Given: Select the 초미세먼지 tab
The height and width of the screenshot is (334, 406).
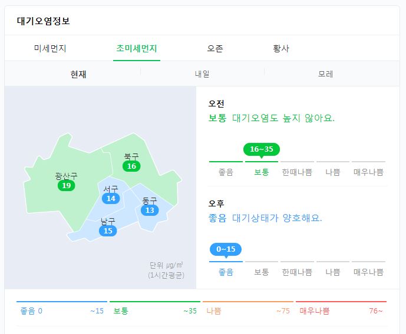Looking at the screenshot, I should point(137,48).
